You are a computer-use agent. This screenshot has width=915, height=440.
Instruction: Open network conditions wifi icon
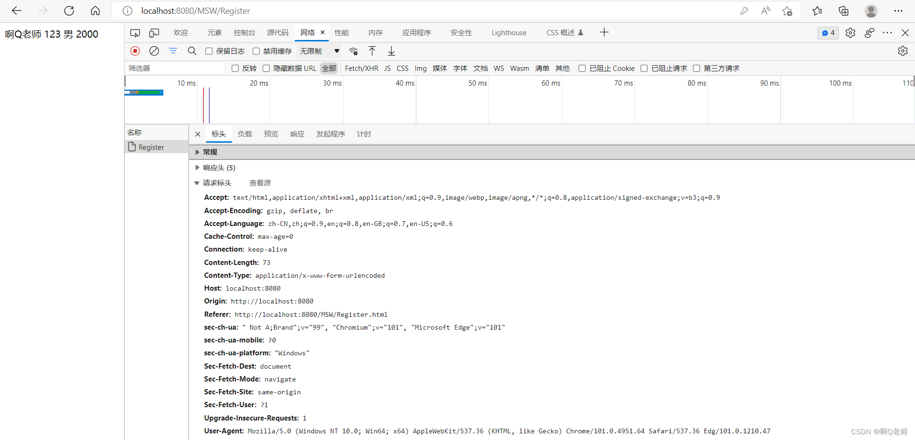[x=353, y=51]
